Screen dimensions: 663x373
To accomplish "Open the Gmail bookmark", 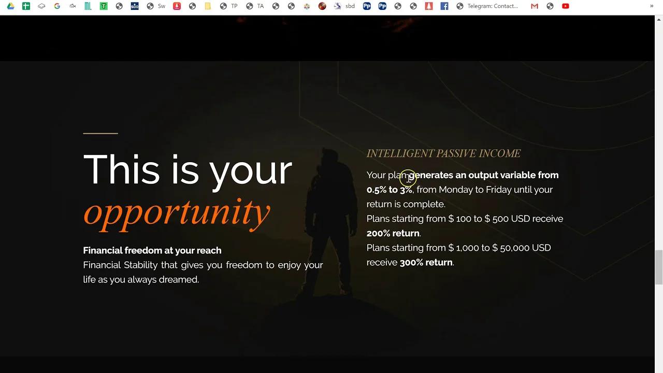I will pos(534,6).
